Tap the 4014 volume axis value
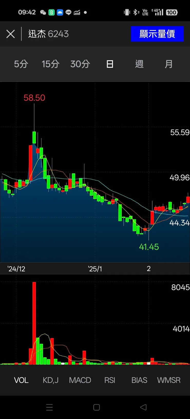Screen dimensions: 190x419 [181, 329]
